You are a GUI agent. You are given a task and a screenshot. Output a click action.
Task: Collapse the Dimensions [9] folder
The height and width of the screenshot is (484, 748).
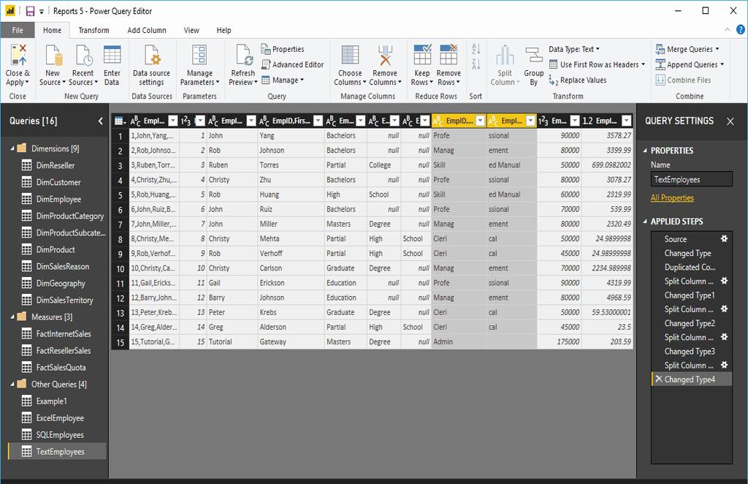12,148
